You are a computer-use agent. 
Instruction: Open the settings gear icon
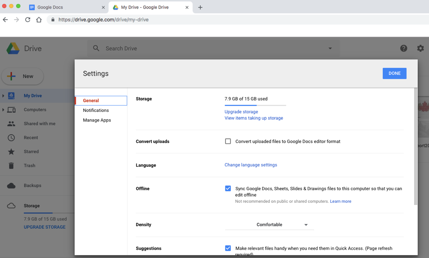pos(420,48)
